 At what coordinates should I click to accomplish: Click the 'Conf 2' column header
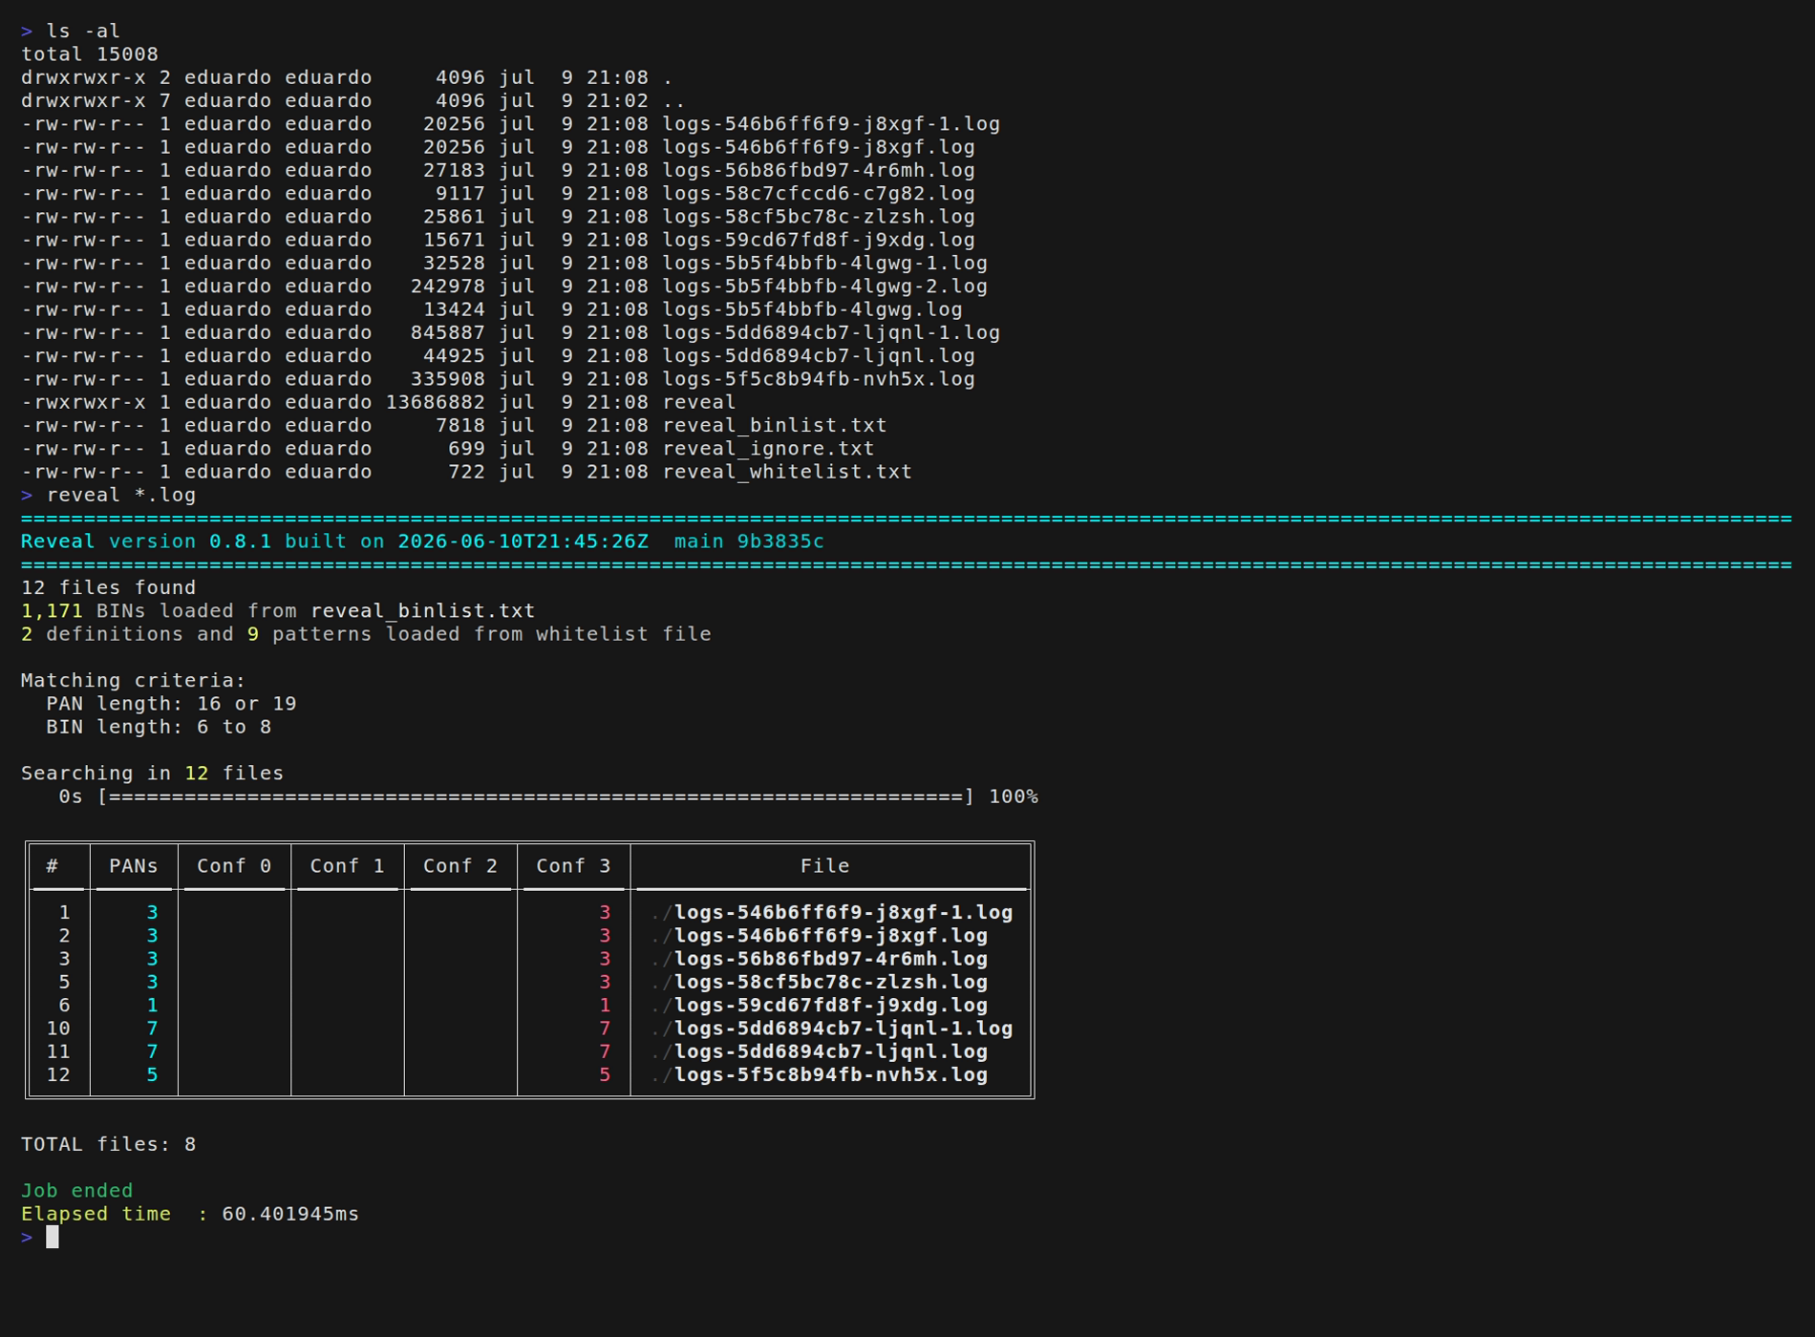(x=460, y=866)
